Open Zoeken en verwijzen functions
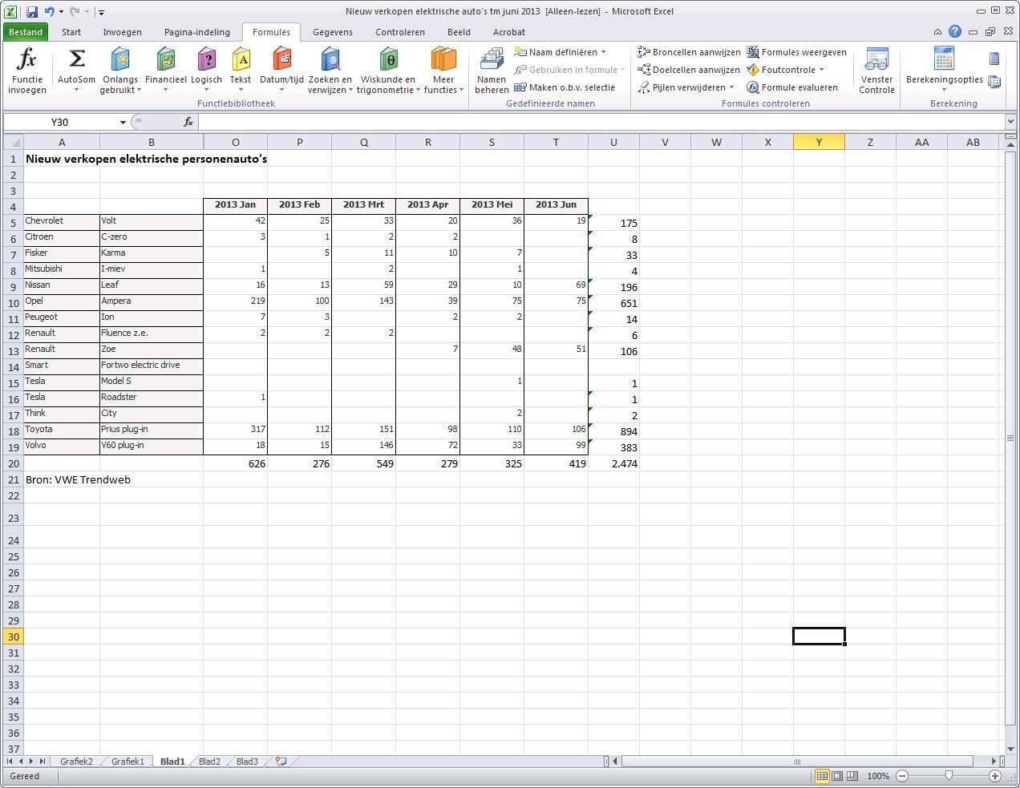The height and width of the screenshot is (788, 1020). [x=330, y=71]
